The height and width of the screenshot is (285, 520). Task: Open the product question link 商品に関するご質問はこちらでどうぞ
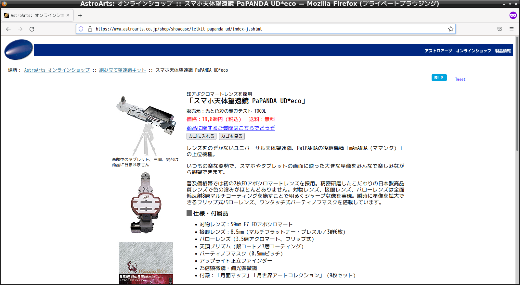point(231,128)
